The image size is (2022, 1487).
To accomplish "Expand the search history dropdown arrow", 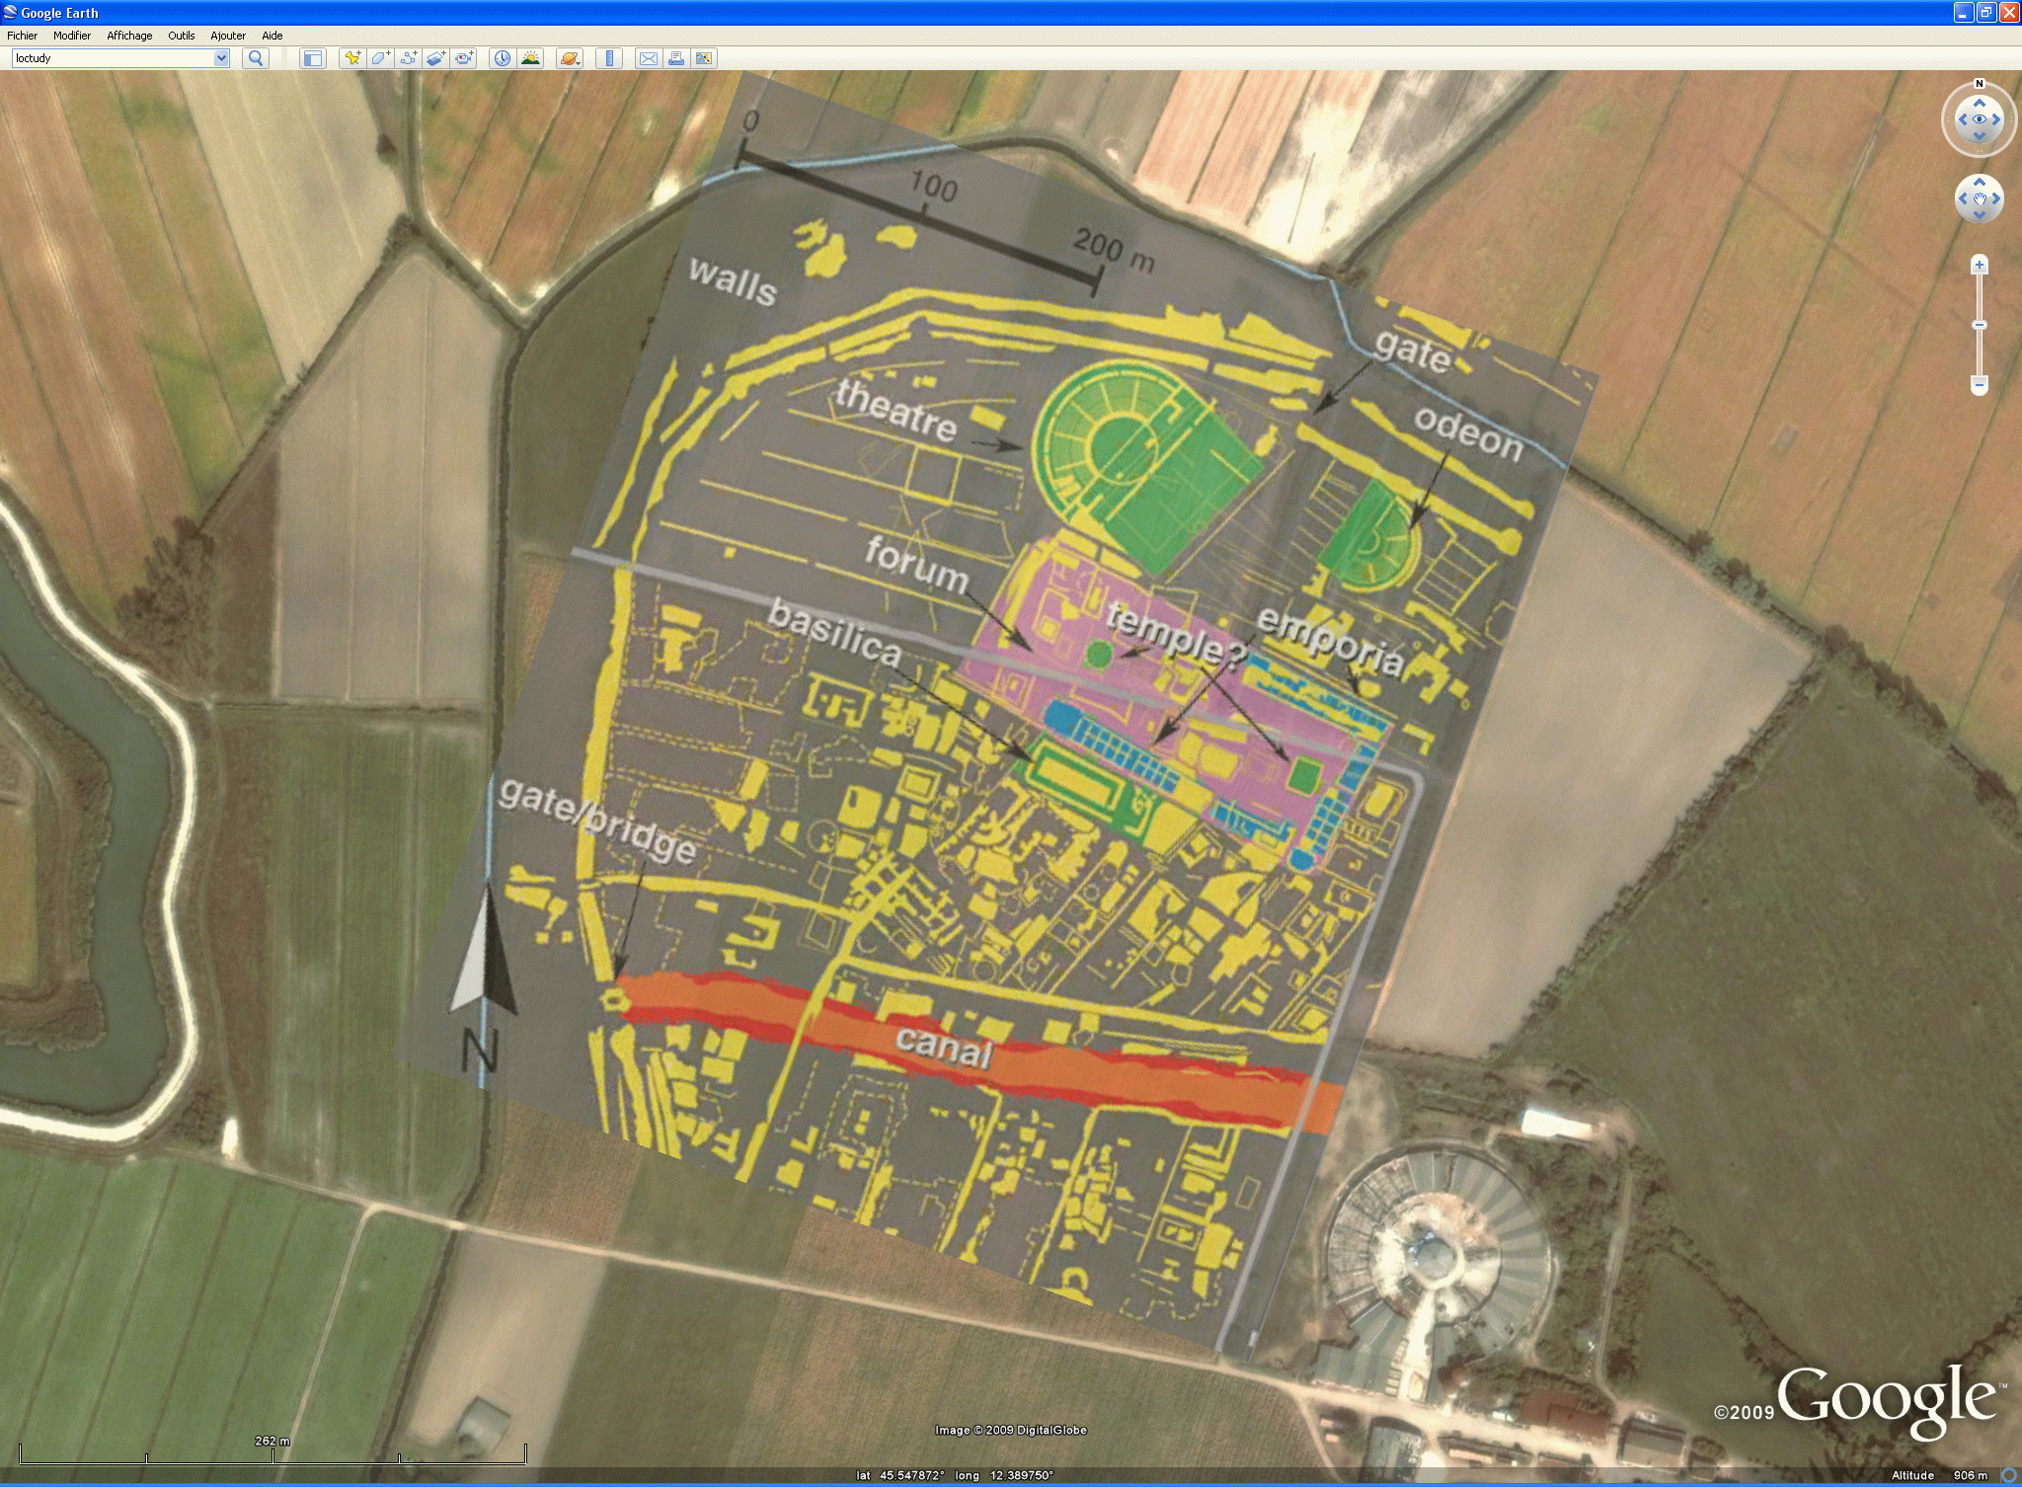I will [221, 58].
